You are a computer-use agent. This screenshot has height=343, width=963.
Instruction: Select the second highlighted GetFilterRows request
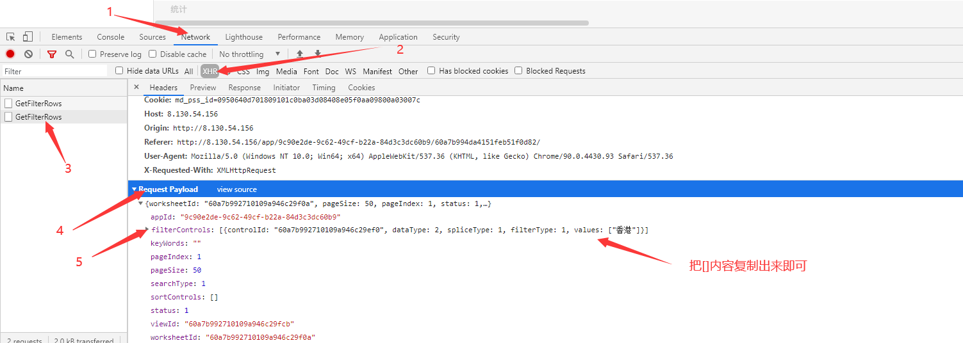click(63, 116)
